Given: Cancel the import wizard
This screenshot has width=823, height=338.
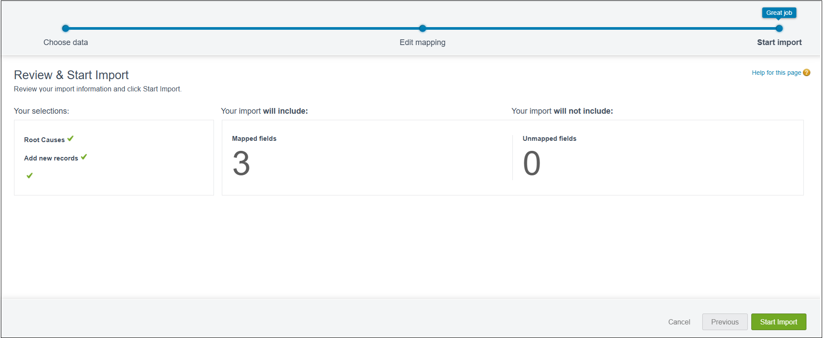Looking at the screenshot, I should point(679,322).
